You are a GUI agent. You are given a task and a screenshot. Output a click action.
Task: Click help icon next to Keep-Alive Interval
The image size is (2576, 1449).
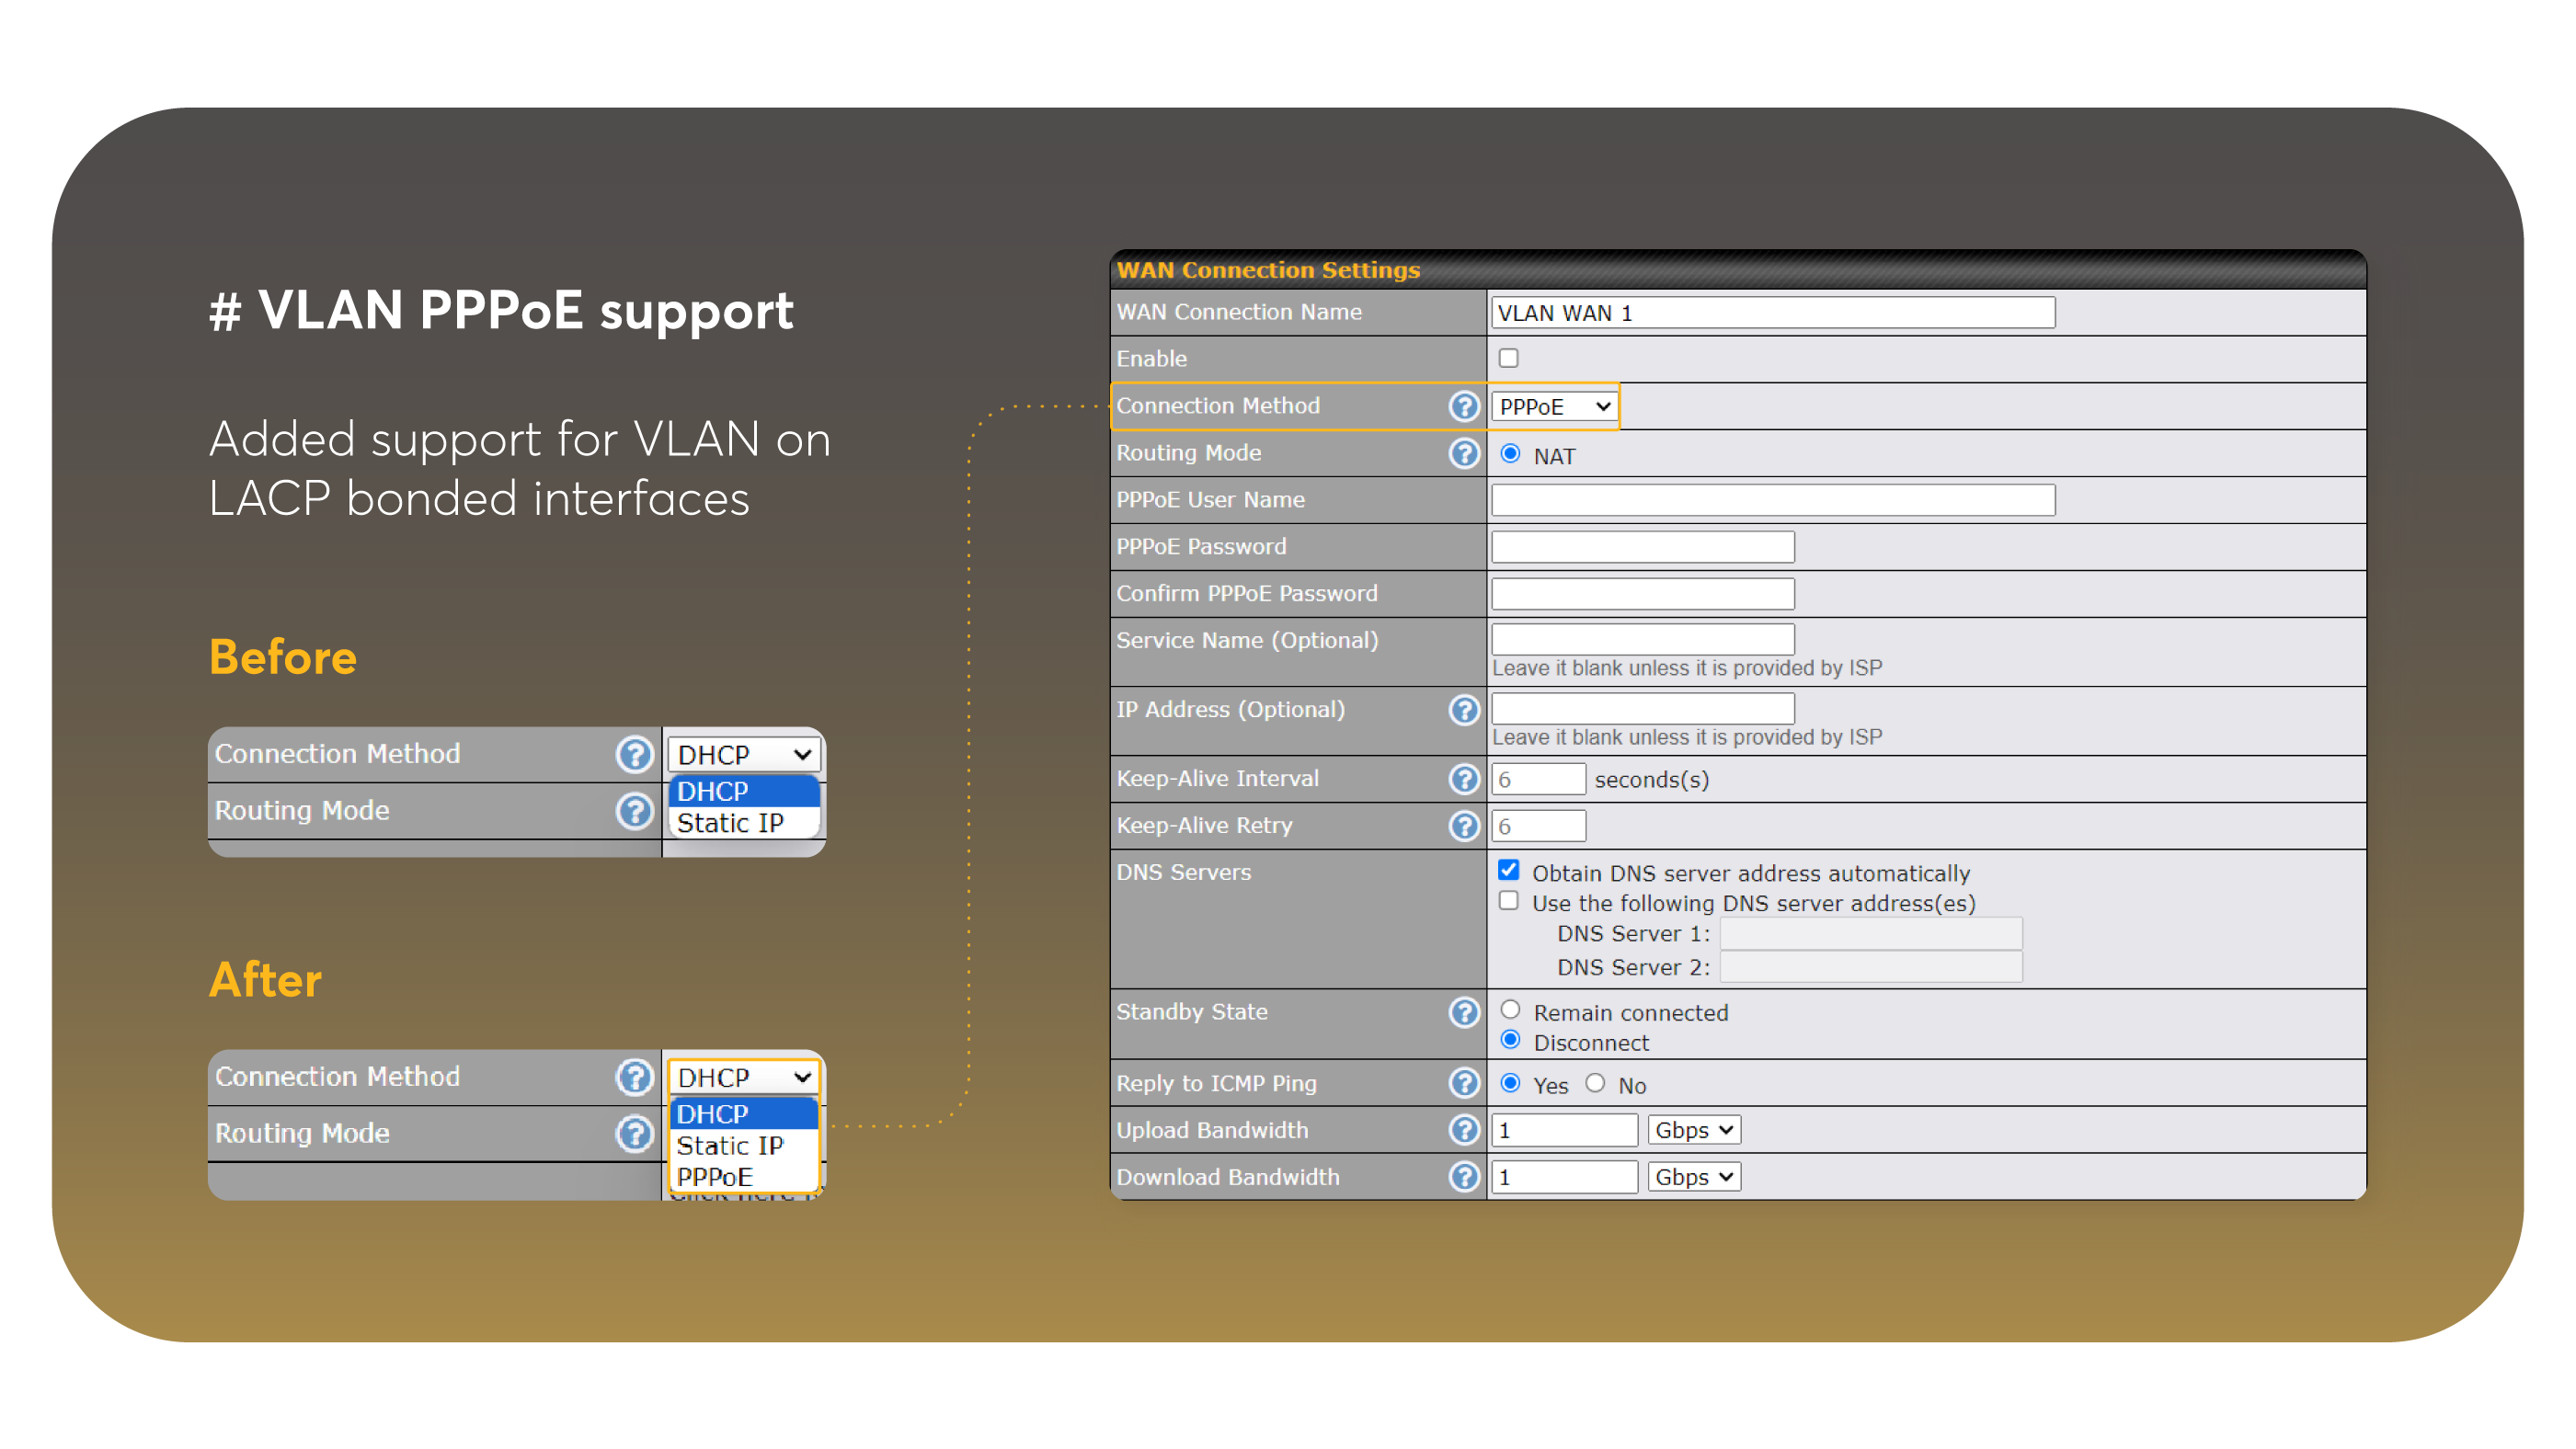click(x=1464, y=779)
